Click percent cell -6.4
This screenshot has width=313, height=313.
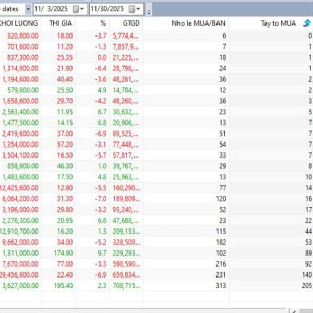[x=101, y=68]
